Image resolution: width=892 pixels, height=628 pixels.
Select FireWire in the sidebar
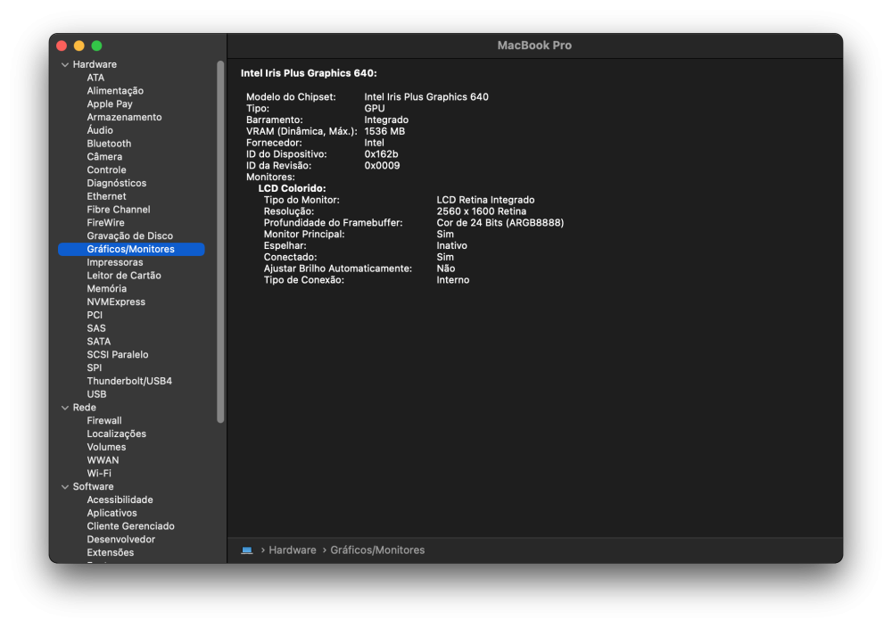point(106,223)
